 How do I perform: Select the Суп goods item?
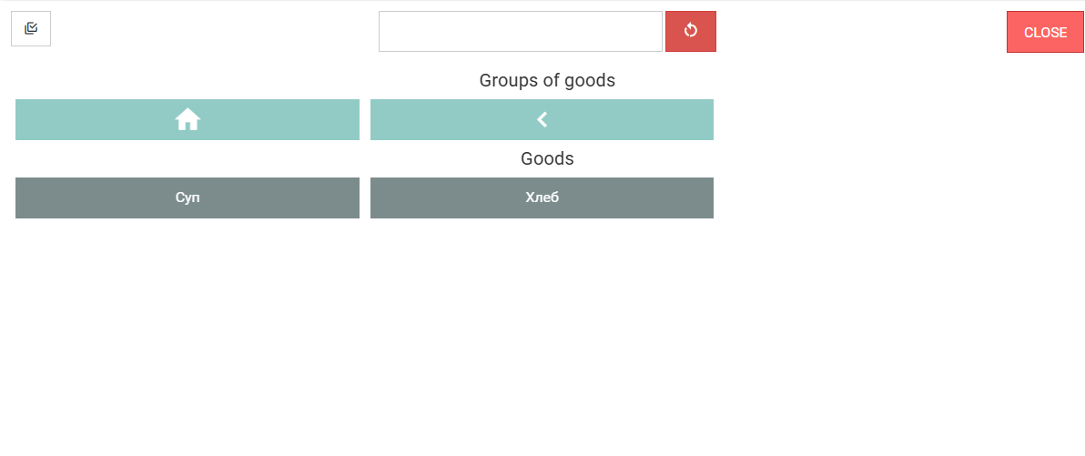(x=188, y=198)
